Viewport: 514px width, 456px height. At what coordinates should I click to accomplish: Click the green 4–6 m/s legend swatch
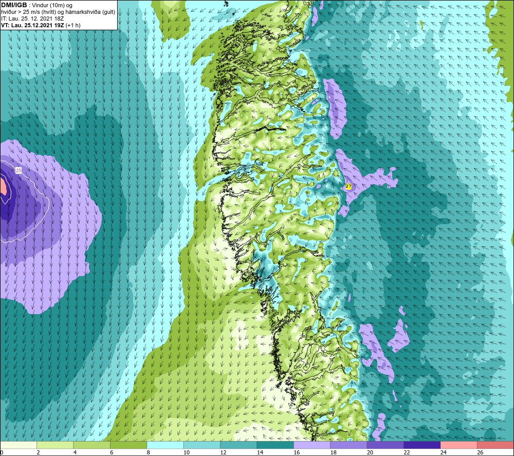click(x=92, y=445)
